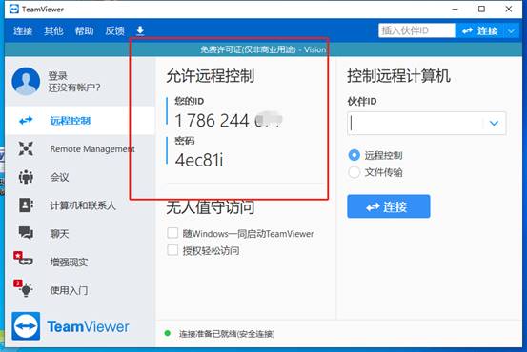Select the 远程控制 radio button

pos(354,155)
